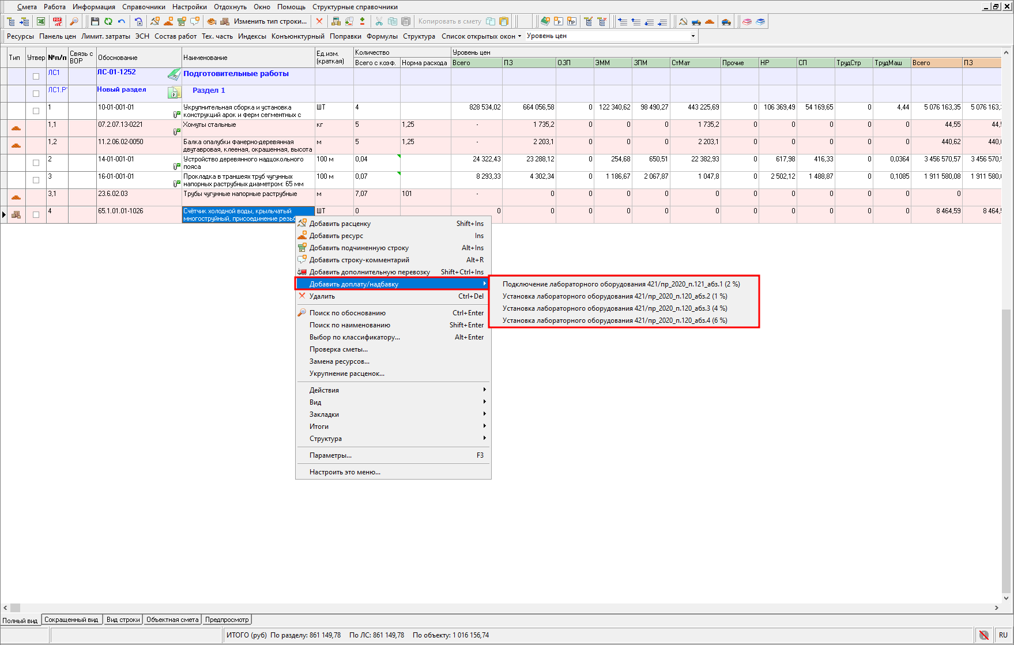The width and height of the screenshot is (1014, 645).
Task: Click the magnifier search toolbar icon
Action: [74, 21]
